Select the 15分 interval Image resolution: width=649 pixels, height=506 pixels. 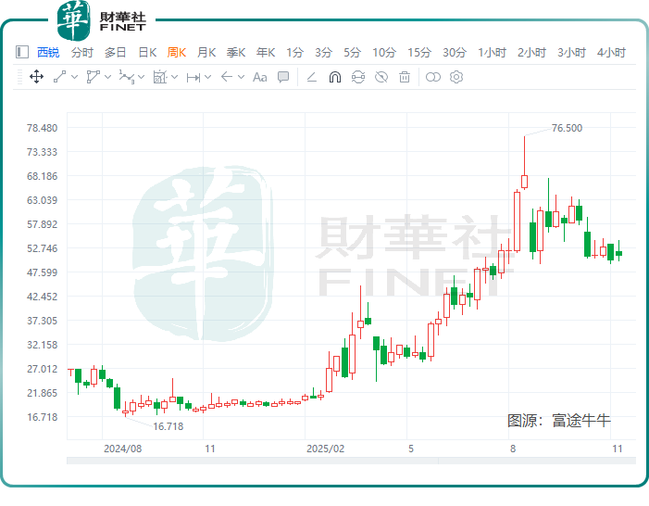419,53
